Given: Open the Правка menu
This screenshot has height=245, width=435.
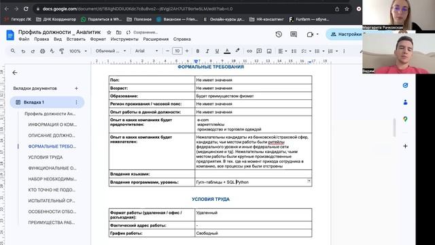Looking at the screenshot, I should click(x=41, y=39).
